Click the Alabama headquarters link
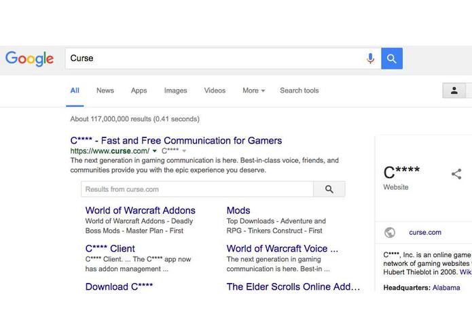This screenshot has height=336, width=472. click(446, 288)
